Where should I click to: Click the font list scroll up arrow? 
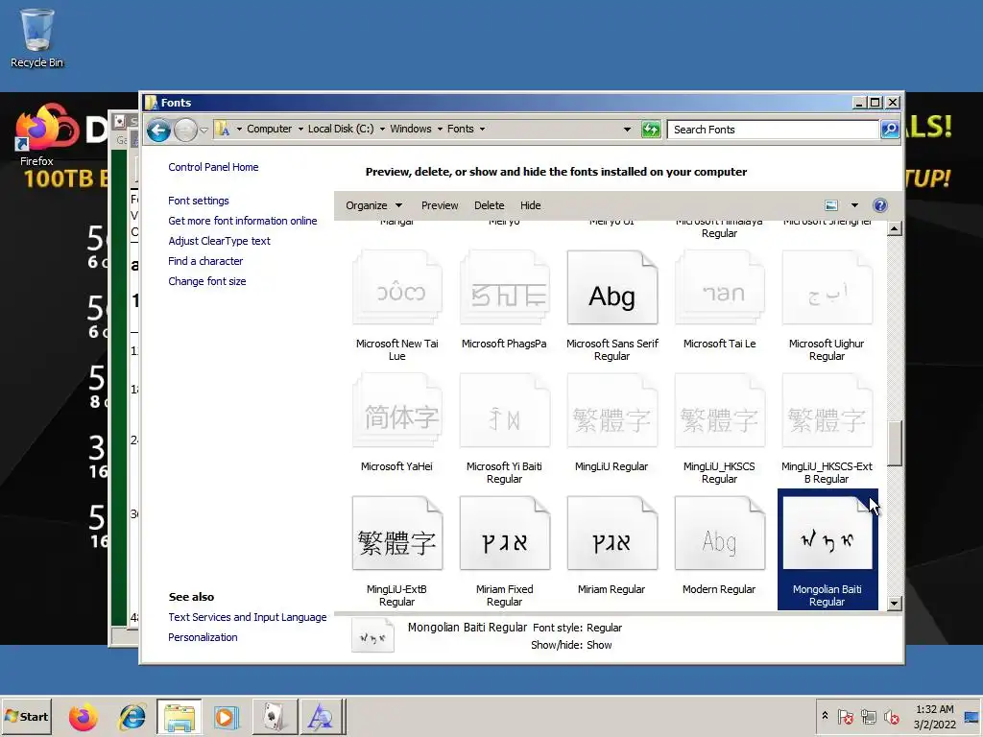point(895,228)
